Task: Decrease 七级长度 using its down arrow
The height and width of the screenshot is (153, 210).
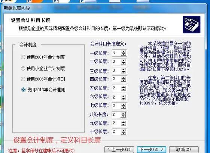Action: (x=124, y=107)
